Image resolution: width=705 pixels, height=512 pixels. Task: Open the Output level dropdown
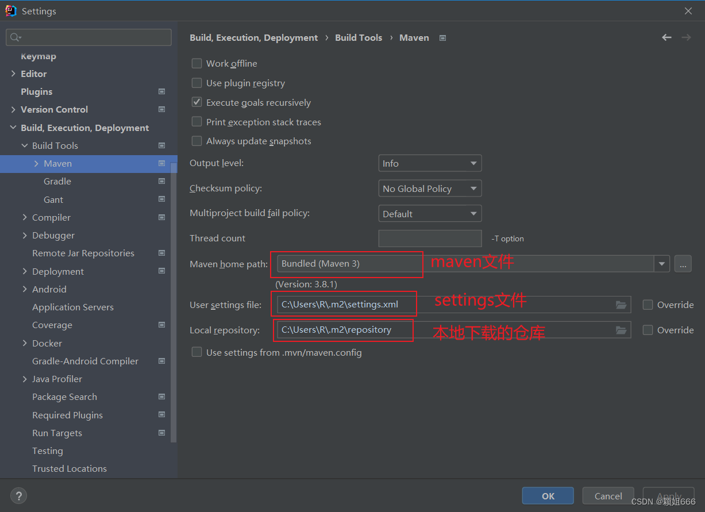coord(430,163)
